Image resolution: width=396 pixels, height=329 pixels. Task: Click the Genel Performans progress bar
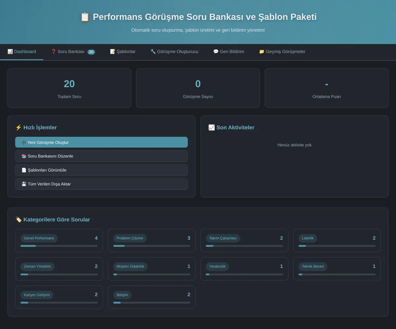59,246
